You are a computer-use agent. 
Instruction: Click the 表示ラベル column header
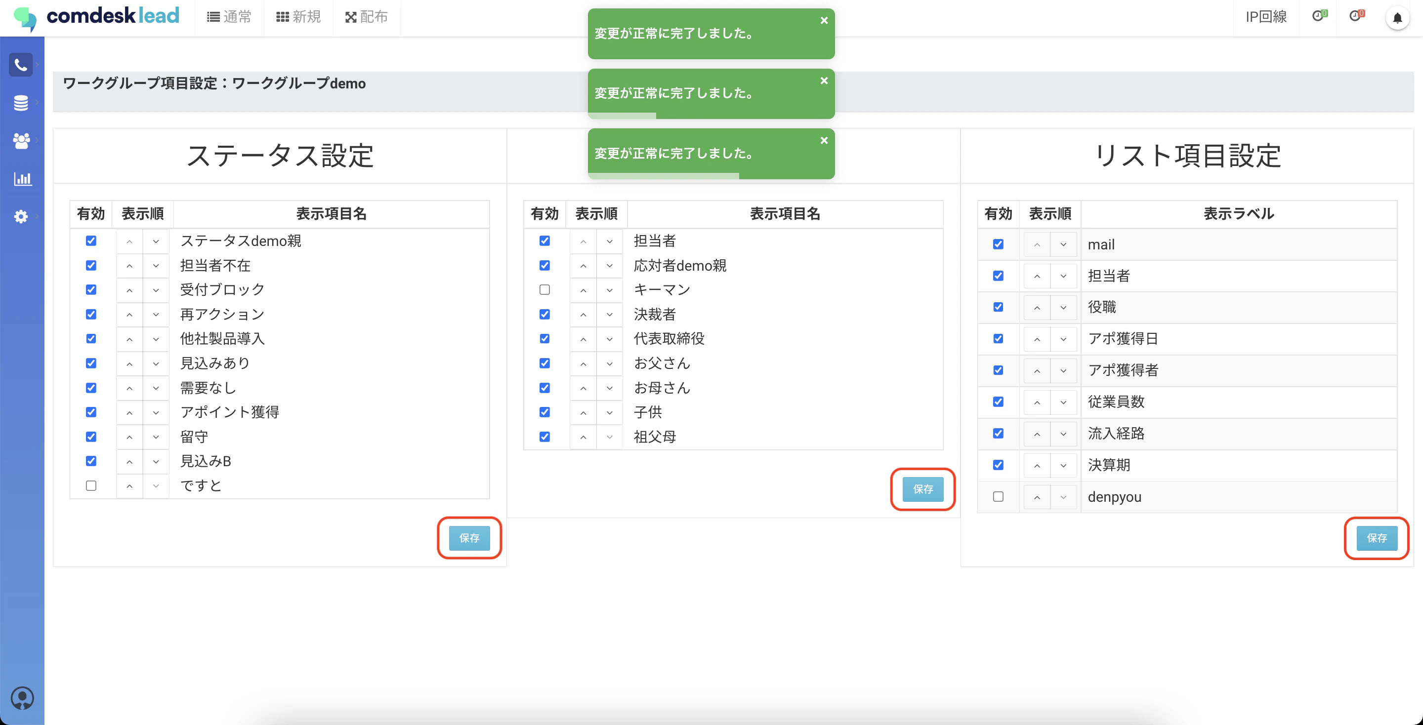tap(1239, 214)
